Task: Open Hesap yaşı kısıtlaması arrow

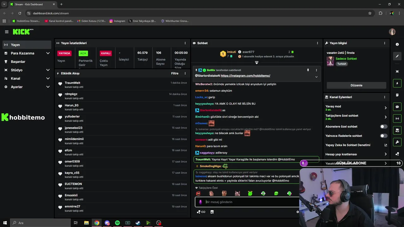Action: coord(385,154)
